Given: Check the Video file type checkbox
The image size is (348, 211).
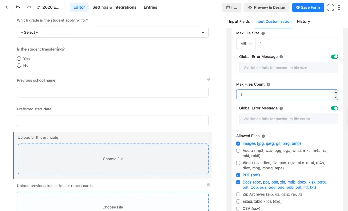Looking at the screenshot, I should click(238, 163).
